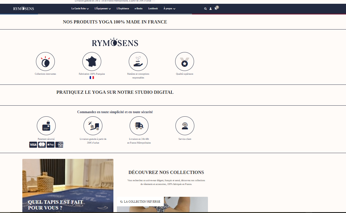Click the Service client caption
The height and width of the screenshot is (213, 346).
[x=185, y=139]
